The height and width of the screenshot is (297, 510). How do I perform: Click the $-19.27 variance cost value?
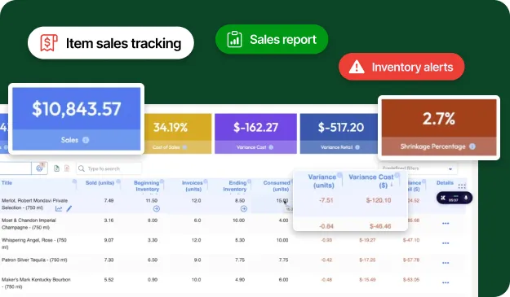tap(367, 240)
